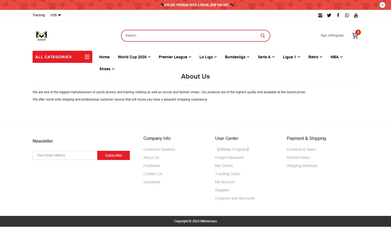Open the Shipping Methods link
391x244 pixels.
[302, 166]
